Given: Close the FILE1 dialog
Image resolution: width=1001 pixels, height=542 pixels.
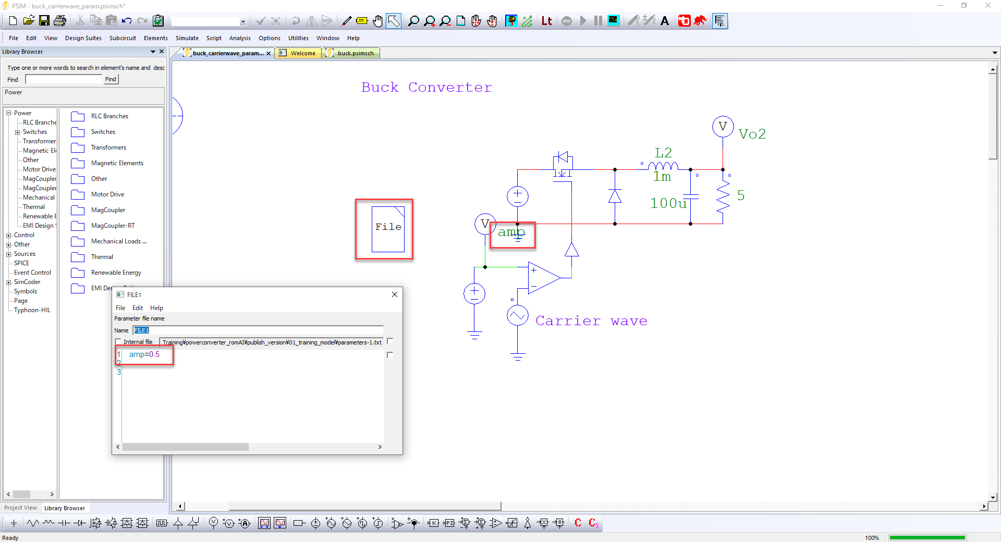Looking at the screenshot, I should click(395, 294).
